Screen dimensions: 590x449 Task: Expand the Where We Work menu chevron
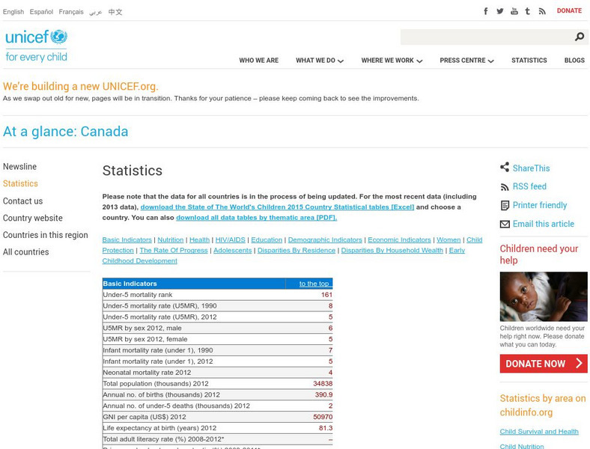coord(419,61)
